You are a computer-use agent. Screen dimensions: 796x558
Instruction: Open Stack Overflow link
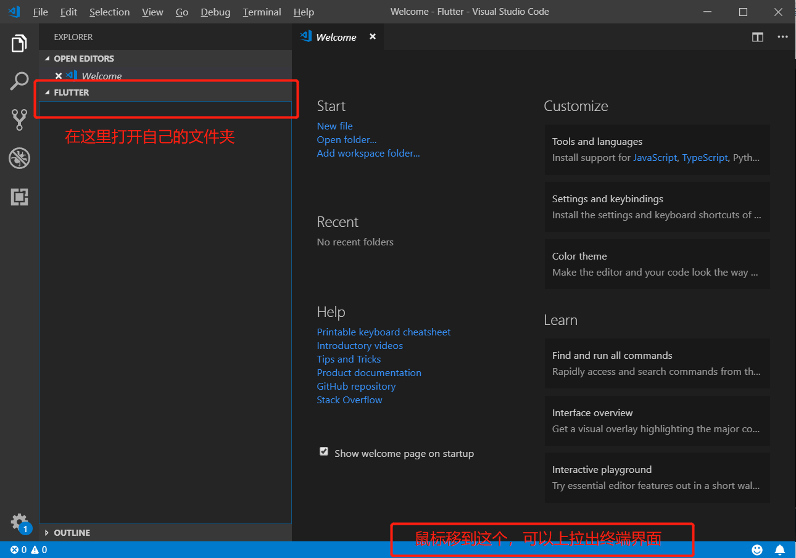pos(349,400)
